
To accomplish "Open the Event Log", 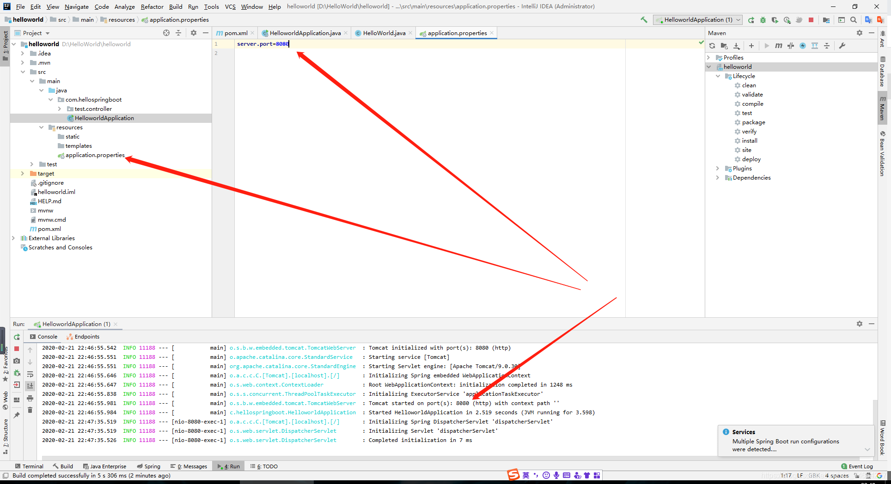I will 857,466.
